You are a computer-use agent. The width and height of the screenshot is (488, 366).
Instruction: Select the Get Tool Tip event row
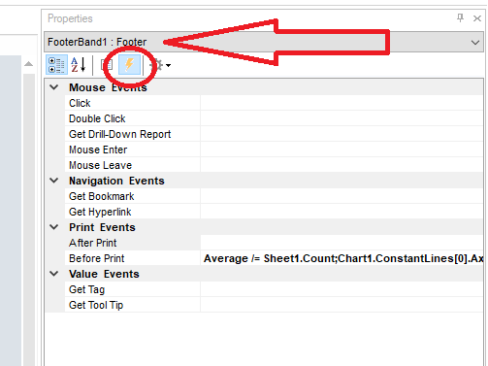pos(274,305)
